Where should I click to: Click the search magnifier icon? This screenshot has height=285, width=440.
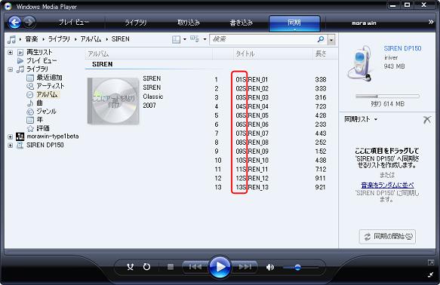(x=321, y=39)
